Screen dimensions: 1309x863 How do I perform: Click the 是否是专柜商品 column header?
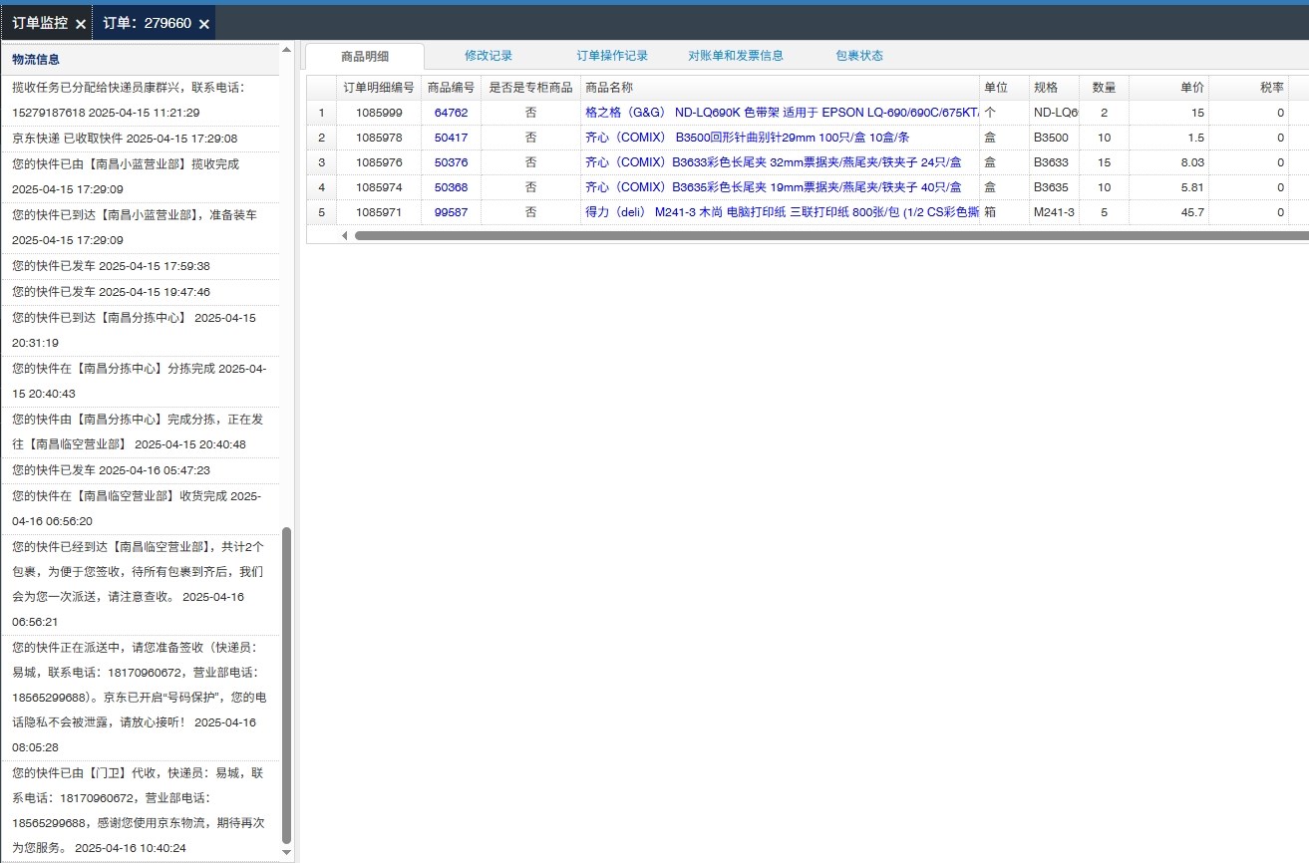click(531, 88)
